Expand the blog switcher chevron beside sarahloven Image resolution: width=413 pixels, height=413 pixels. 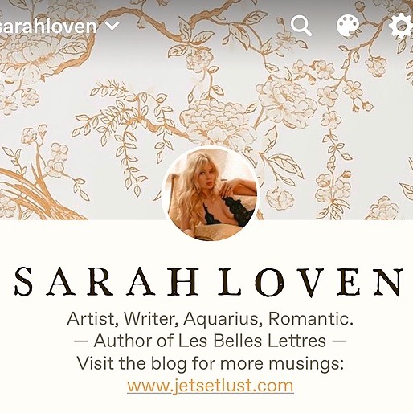tap(112, 26)
